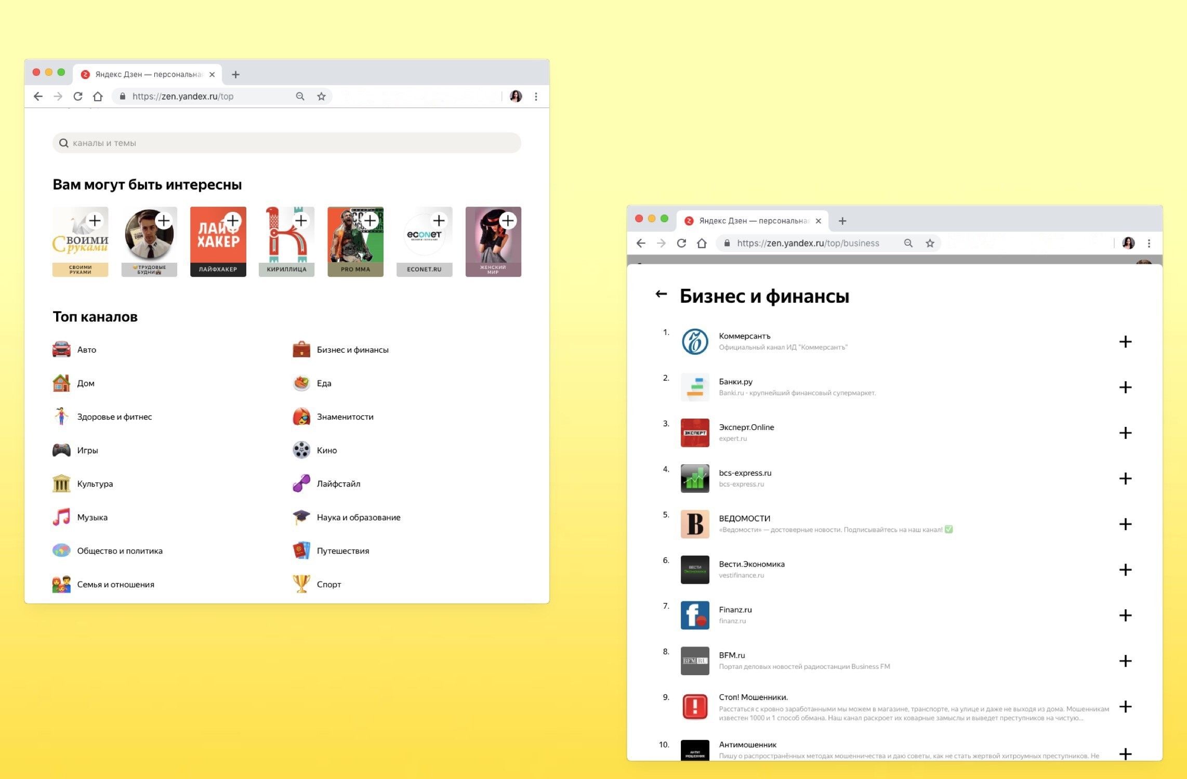The image size is (1187, 779).
Task: Open the Эксперт.Online channel name
Action: [x=746, y=427]
